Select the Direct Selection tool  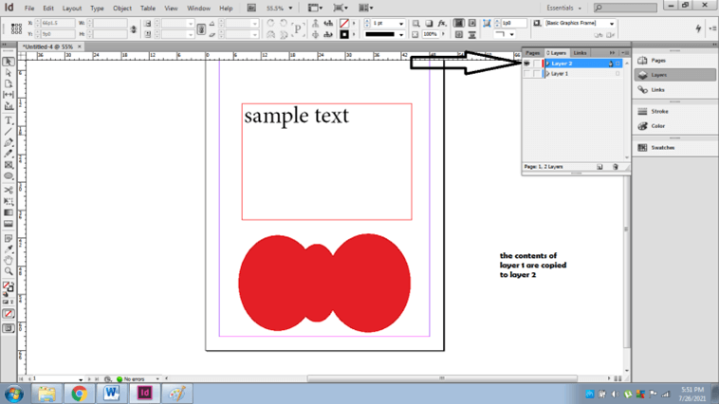coord(9,73)
